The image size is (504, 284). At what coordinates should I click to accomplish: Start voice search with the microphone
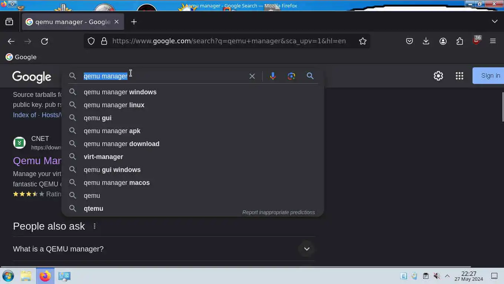pyautogui.click(x=273, y=76)
